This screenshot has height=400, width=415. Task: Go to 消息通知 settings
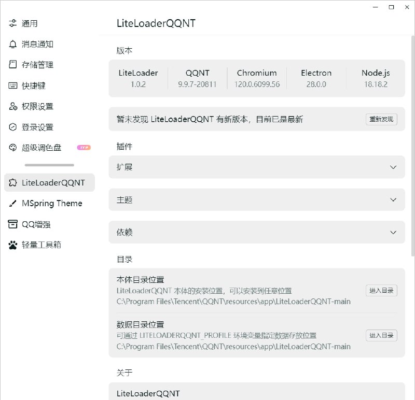49,44
